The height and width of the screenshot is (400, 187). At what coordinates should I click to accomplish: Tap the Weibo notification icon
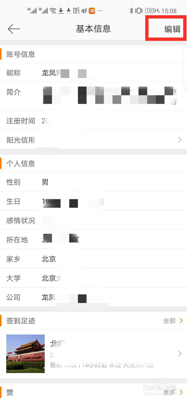(84, 11)
